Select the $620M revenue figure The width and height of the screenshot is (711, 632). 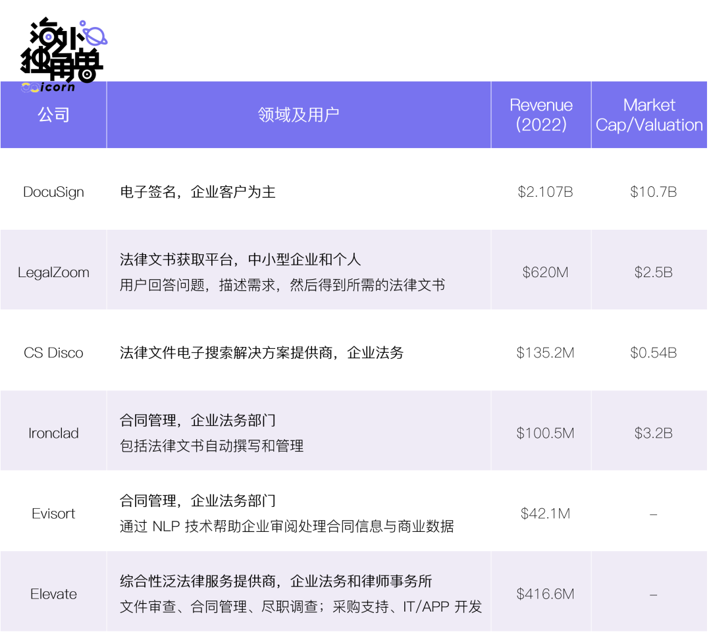545,273
